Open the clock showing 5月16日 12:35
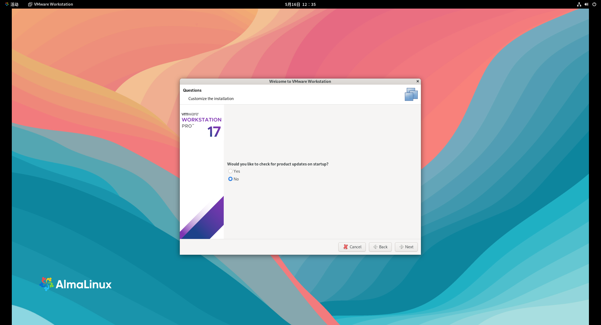The image size is (601, 325). click(x=300, y=4)
